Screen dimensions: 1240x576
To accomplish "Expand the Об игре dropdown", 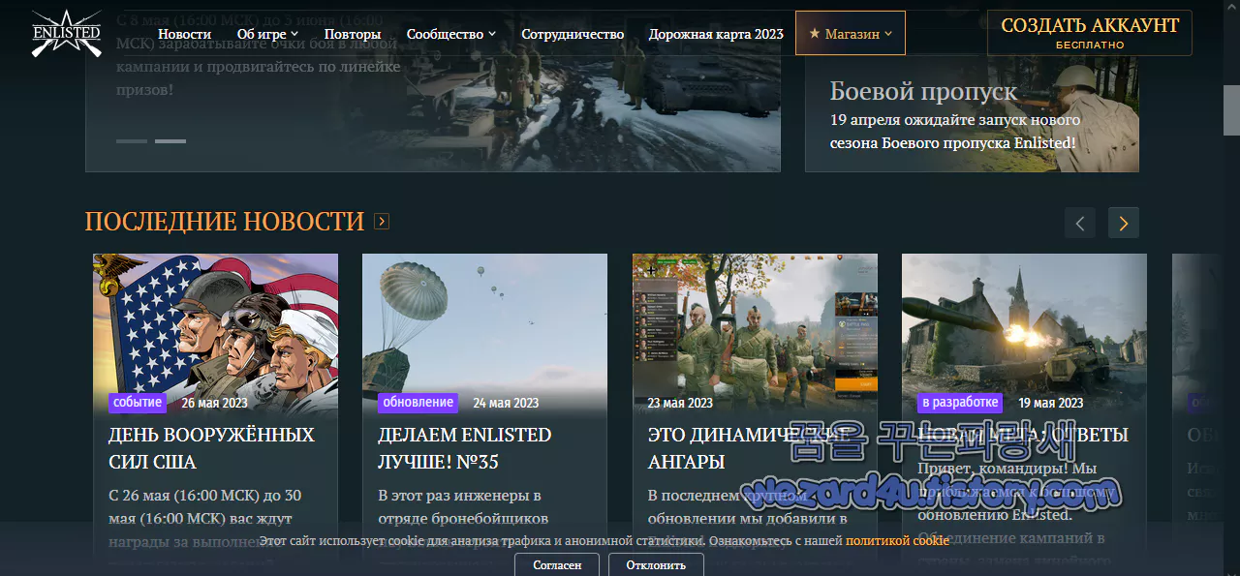I will 267,34.
